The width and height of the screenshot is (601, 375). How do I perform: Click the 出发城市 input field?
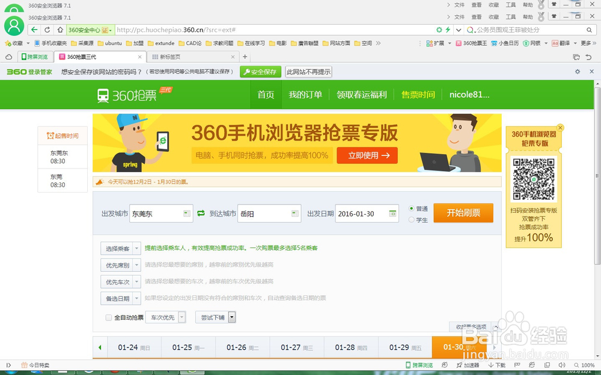pyautogui.click(x=161, y=214)
